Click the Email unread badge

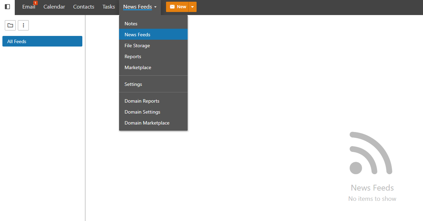(x=35, y=3)
